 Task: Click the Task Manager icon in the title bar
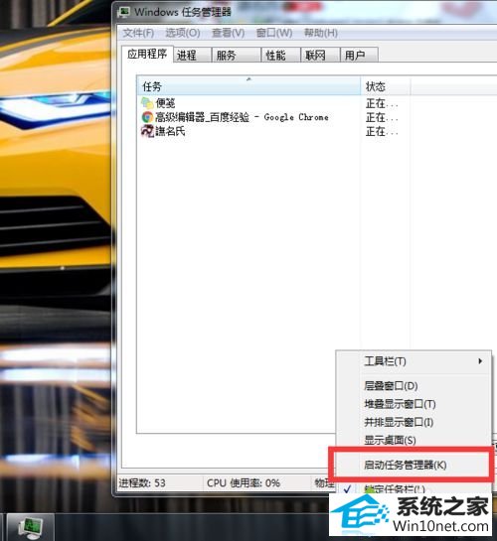click(x=123, y=12)
